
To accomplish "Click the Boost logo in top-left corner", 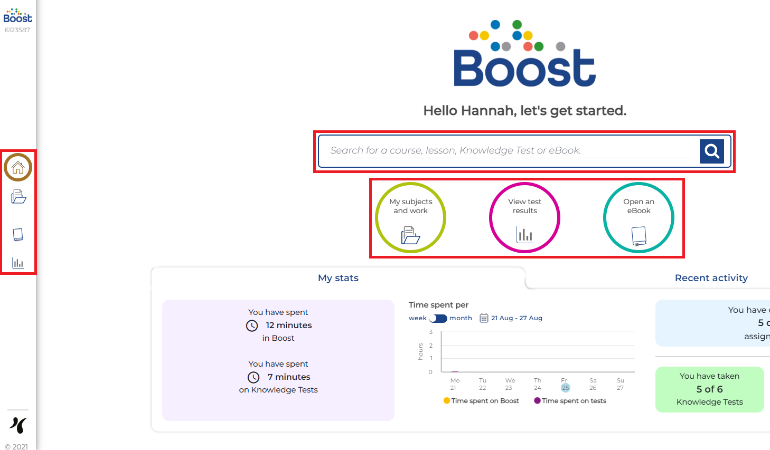I will (17, 16).
